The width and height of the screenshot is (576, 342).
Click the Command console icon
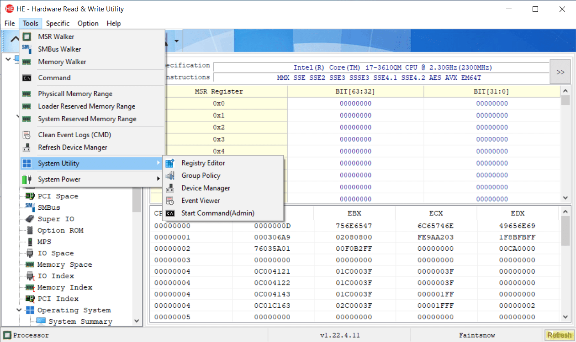pos(27,78)
